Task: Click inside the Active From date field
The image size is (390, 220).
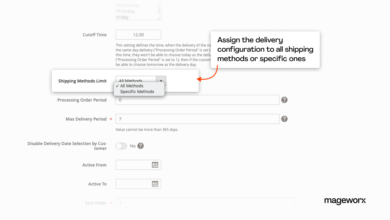Action: pyautogui.click(x=133, y=165)
